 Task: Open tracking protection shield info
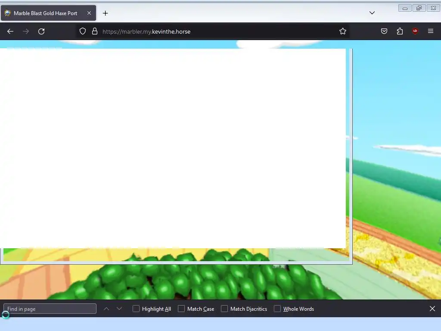click(82, 31)
